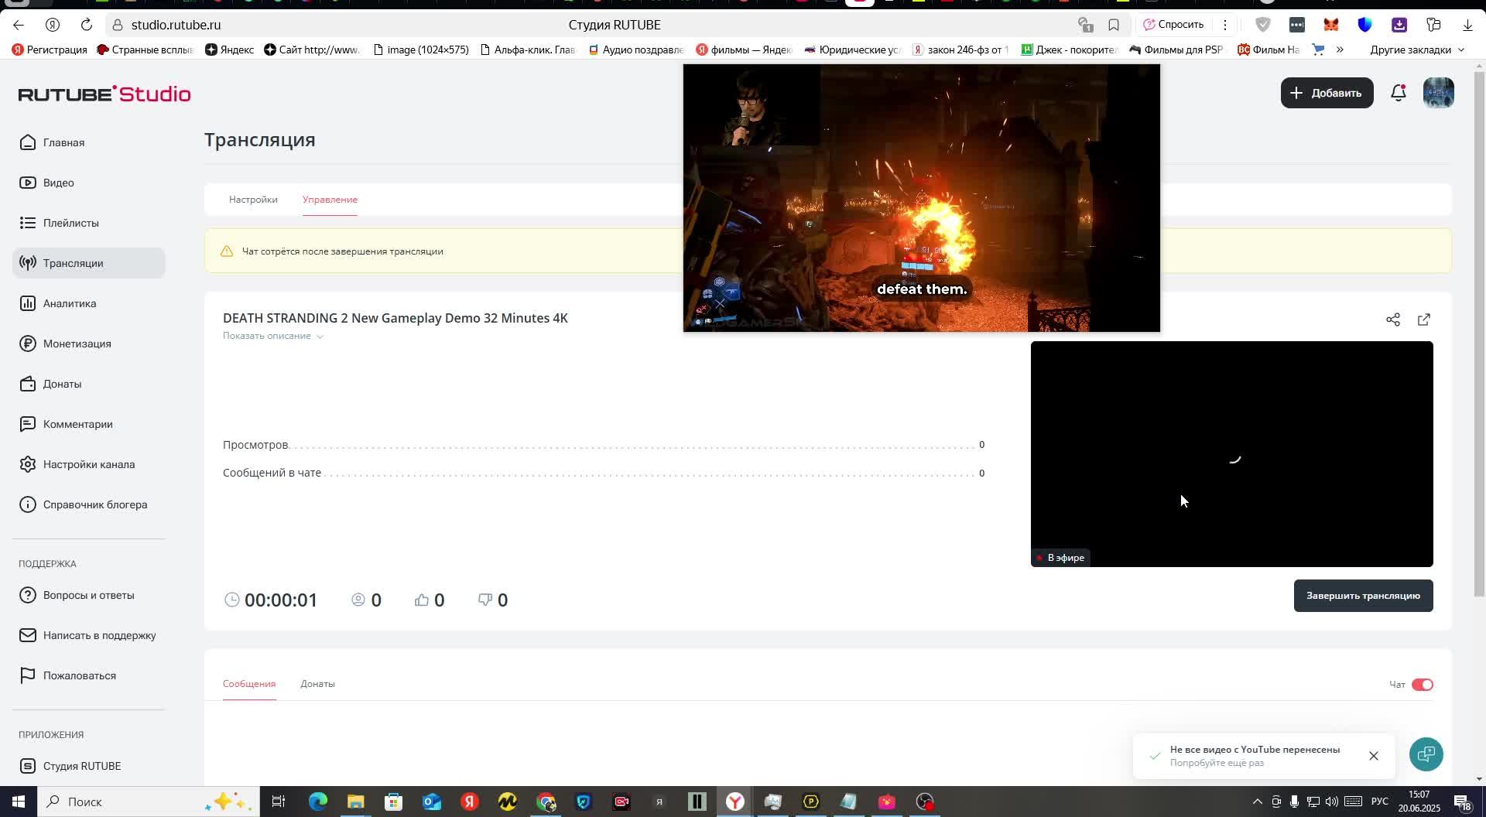This screenshot has width=1486, height=817.
Task: Open Настройки канала
Action: 89,464
